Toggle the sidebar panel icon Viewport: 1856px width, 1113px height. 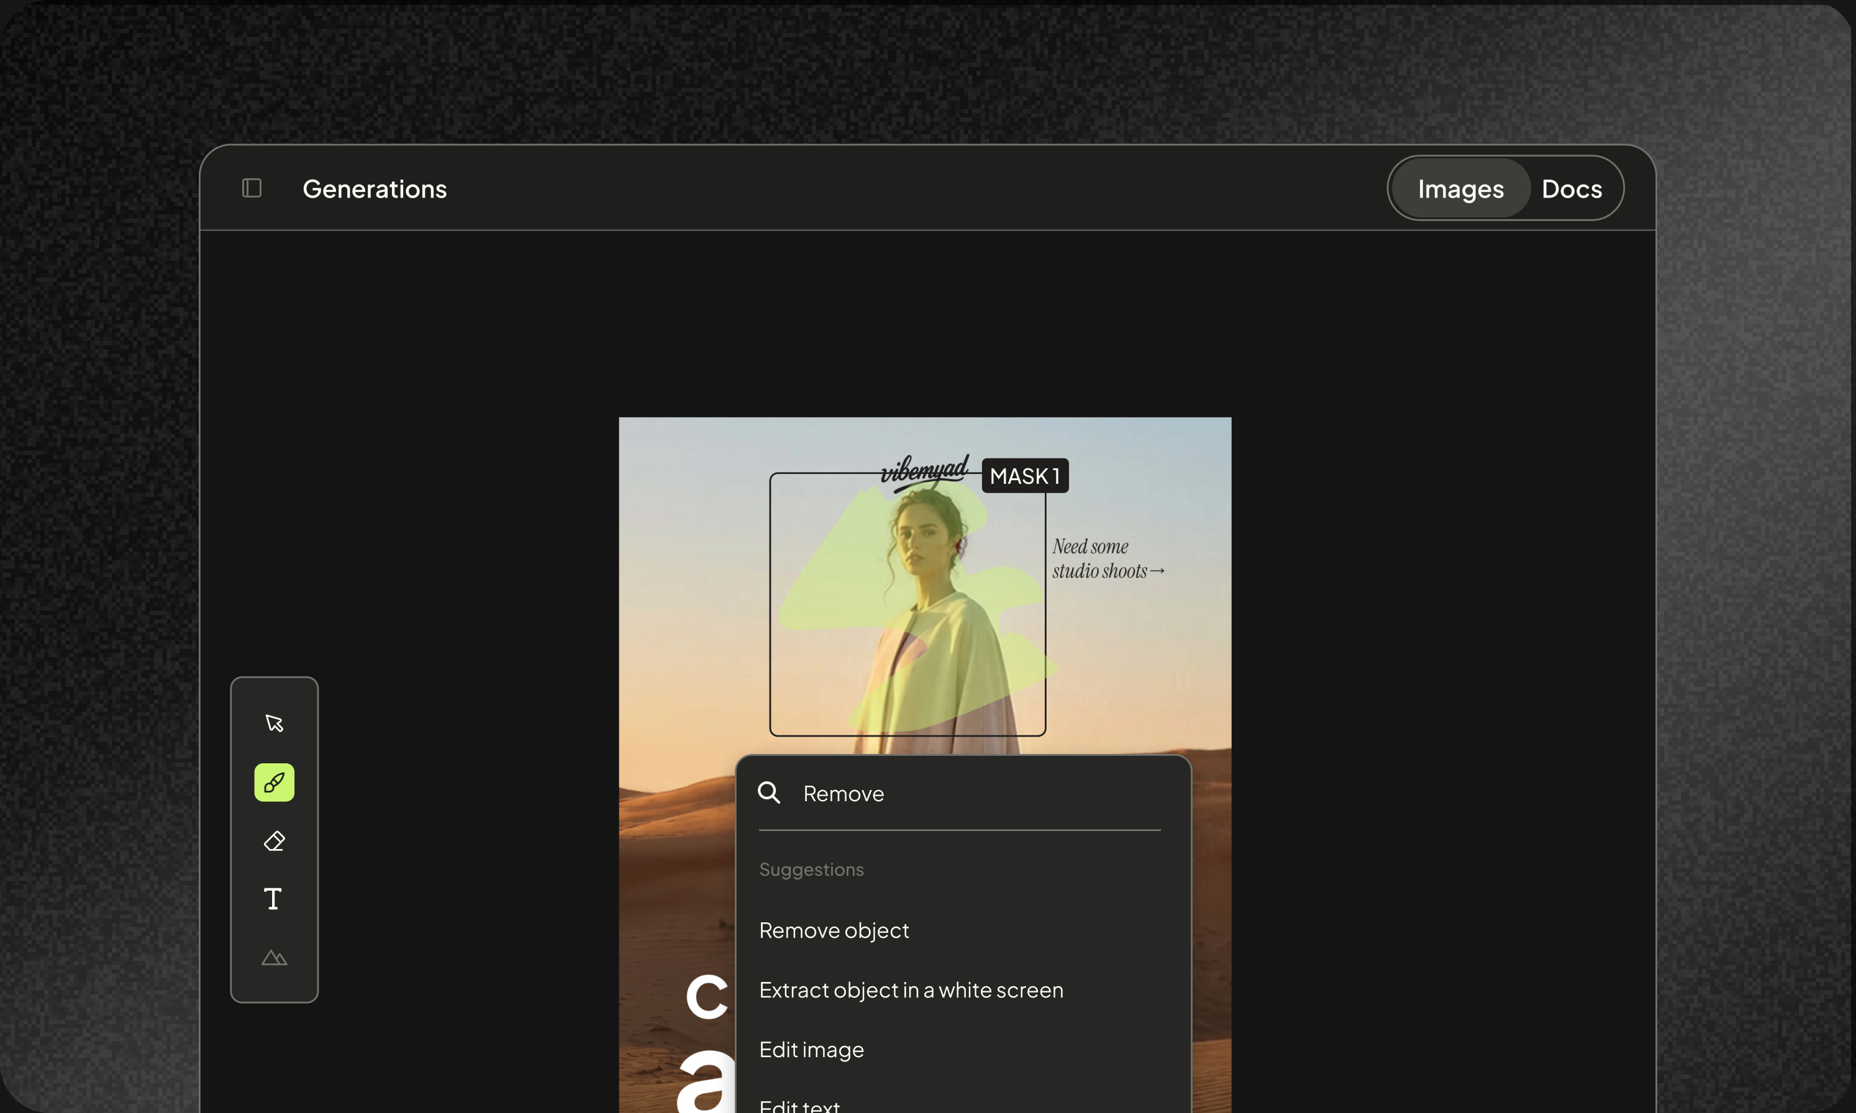pyautogui.click(x=252, y=188)
